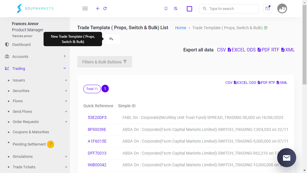Screen dimensions: 307x173
Task: Open trade template DFF70013
Action: (97, 153)
